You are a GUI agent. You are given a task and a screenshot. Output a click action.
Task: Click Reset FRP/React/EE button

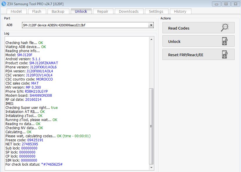tap(198, 54)
